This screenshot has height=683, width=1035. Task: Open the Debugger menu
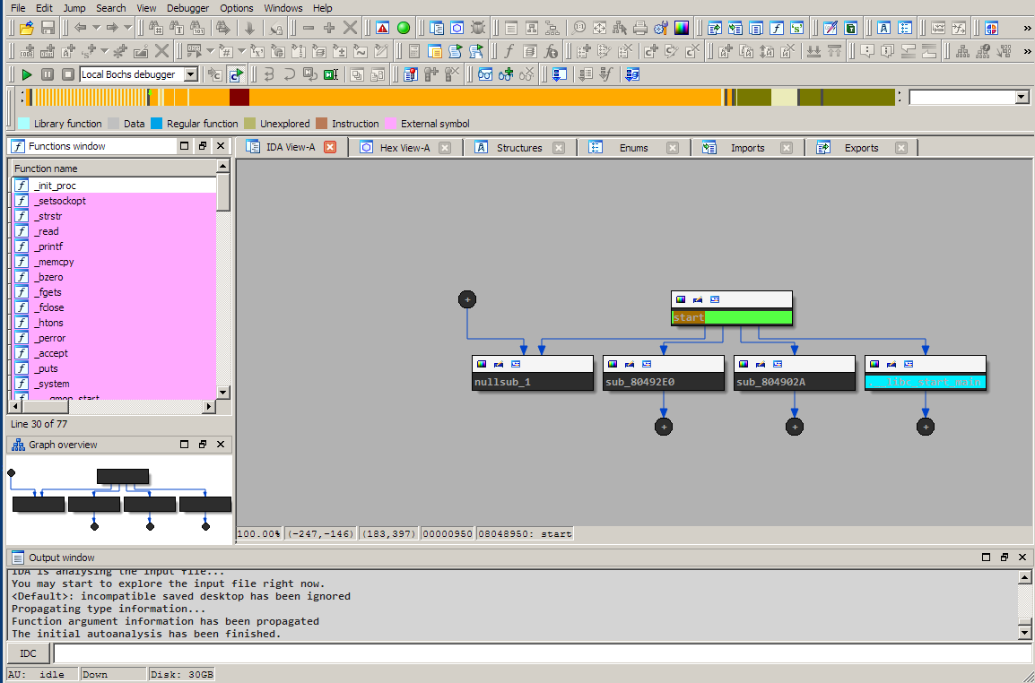click(x=188, y=8)
